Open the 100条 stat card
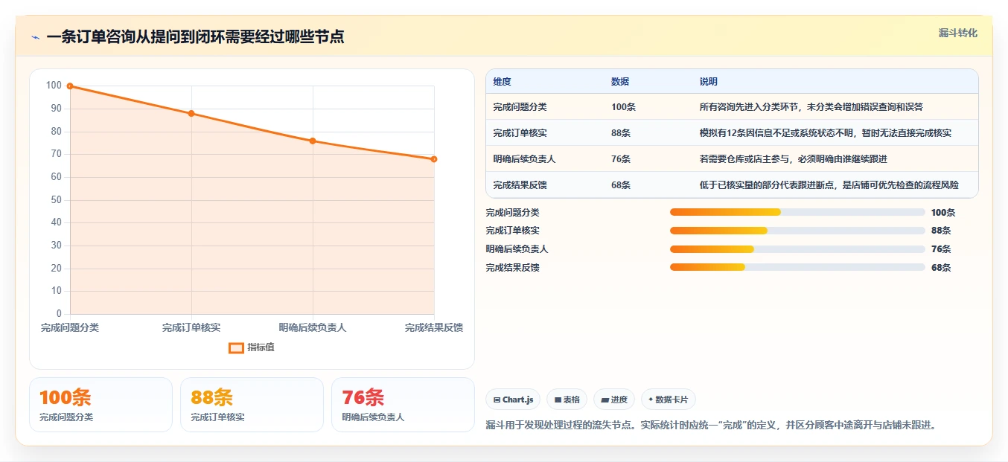 pyautogui.click(x=101, y=405)
